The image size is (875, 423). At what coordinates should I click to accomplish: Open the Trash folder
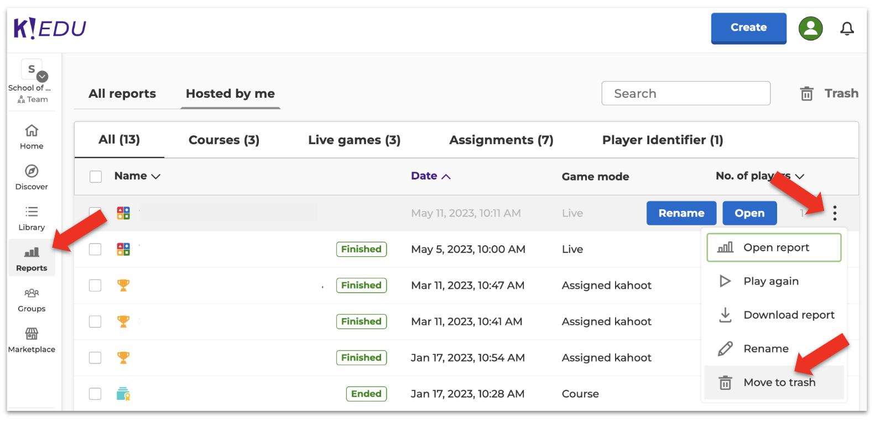coord(829,93)
